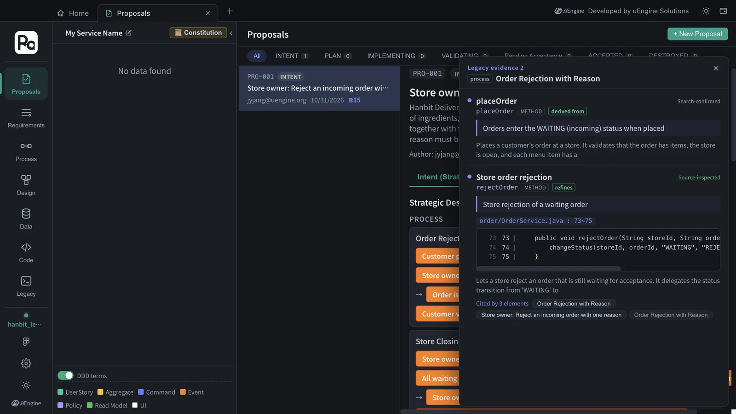Click the 'derived from' tag on placeOrder

click(x=567, y=111)
